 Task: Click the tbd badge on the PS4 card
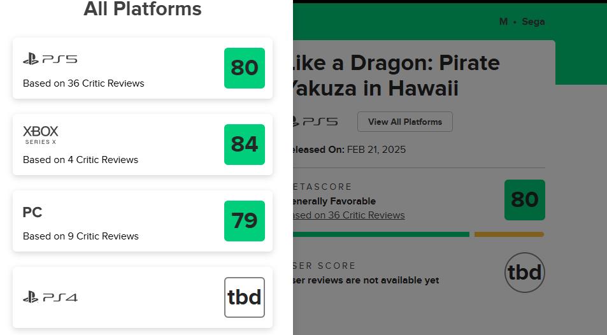tap(245, 297)
